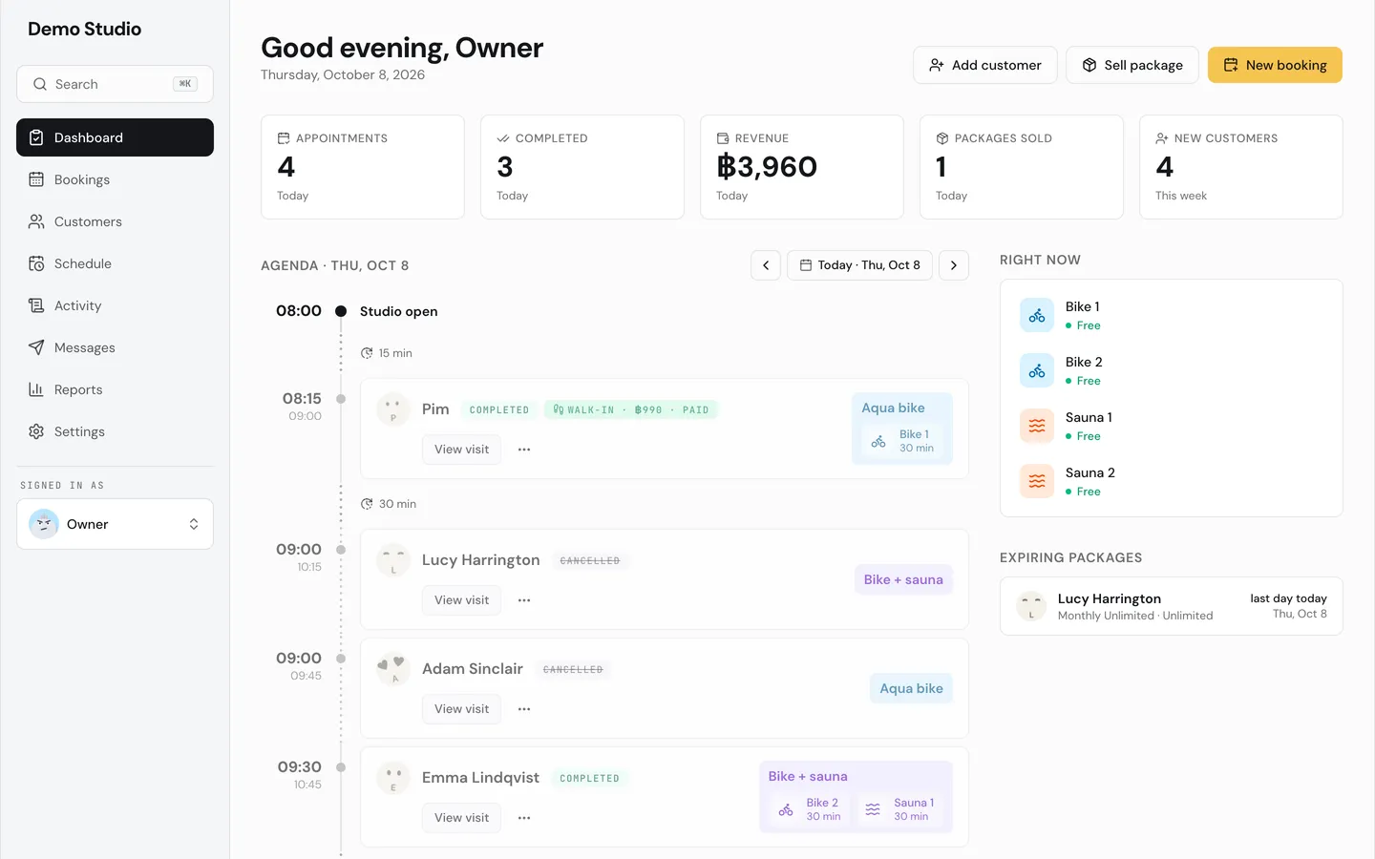Click the Settings gear icon
Screen dimensions: 1375x859
[x=36, y=431]
